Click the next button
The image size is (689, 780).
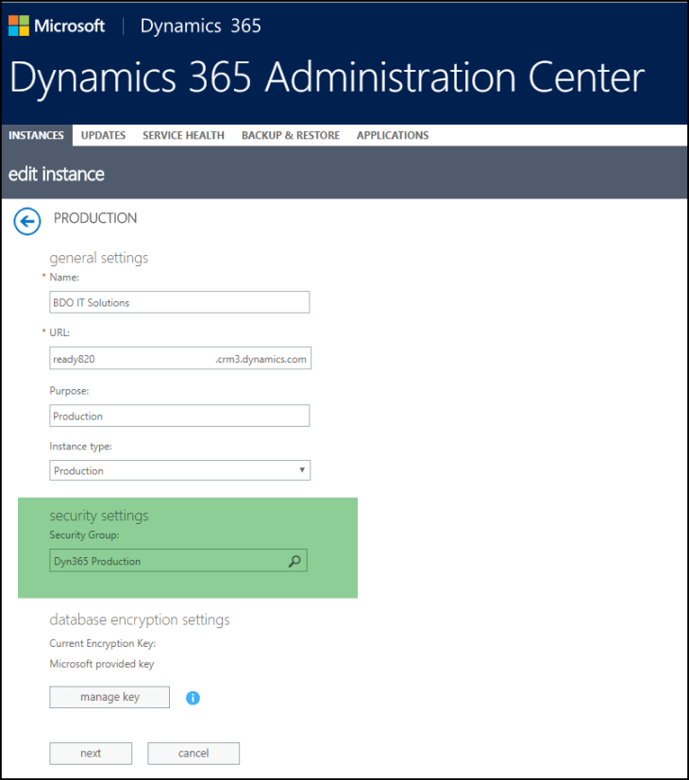pyautogui.click(x=91, y=753)
